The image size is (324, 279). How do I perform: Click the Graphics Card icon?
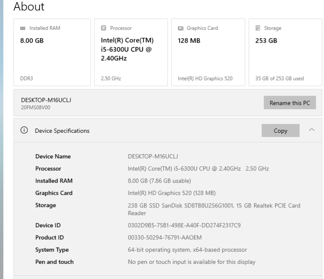181,29
